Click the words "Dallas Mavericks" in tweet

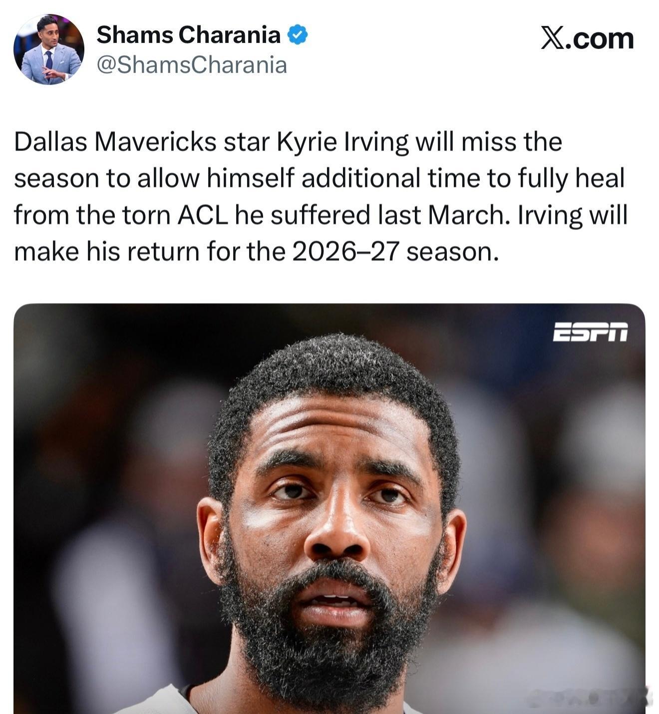point(115,142)
